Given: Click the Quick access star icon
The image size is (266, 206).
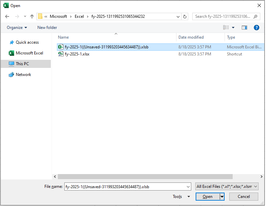Looking at the screenshot, I should click(11, 42).
